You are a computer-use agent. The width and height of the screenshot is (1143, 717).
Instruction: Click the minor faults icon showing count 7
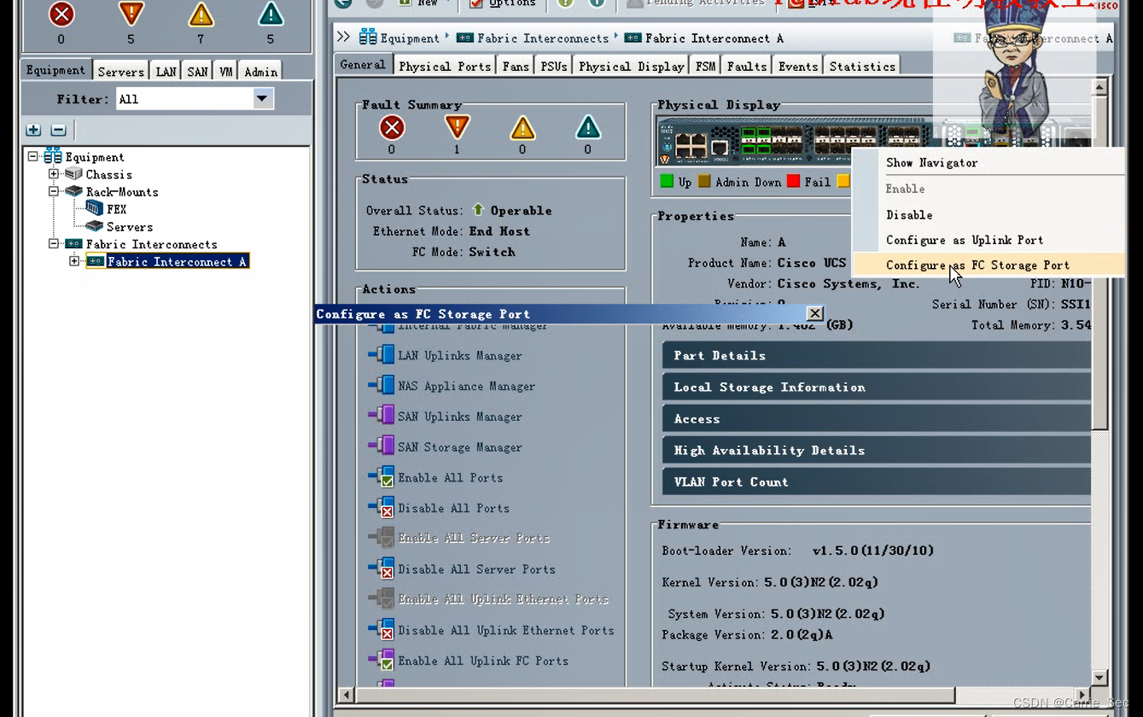click(201, 15)
